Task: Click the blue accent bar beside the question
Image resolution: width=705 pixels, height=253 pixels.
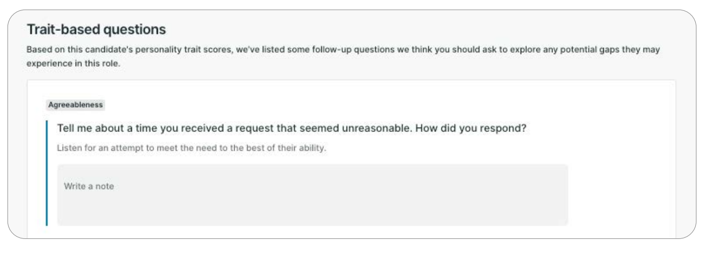Action: [x=47, y=172]
